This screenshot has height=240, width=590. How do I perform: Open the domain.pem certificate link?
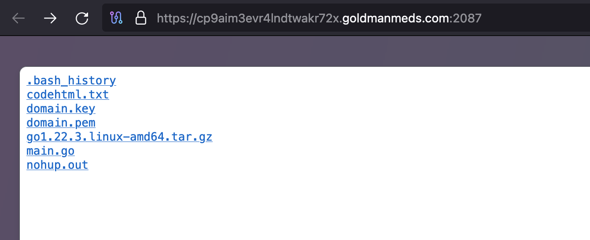point(61,123)
